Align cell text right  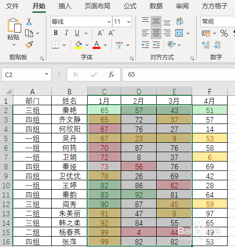(167, 33)
